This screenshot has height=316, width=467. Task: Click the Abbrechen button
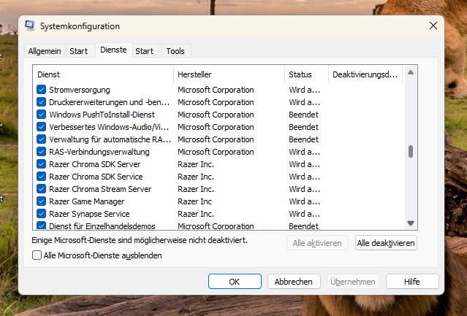pyautogui.click(x=294, y=281)
